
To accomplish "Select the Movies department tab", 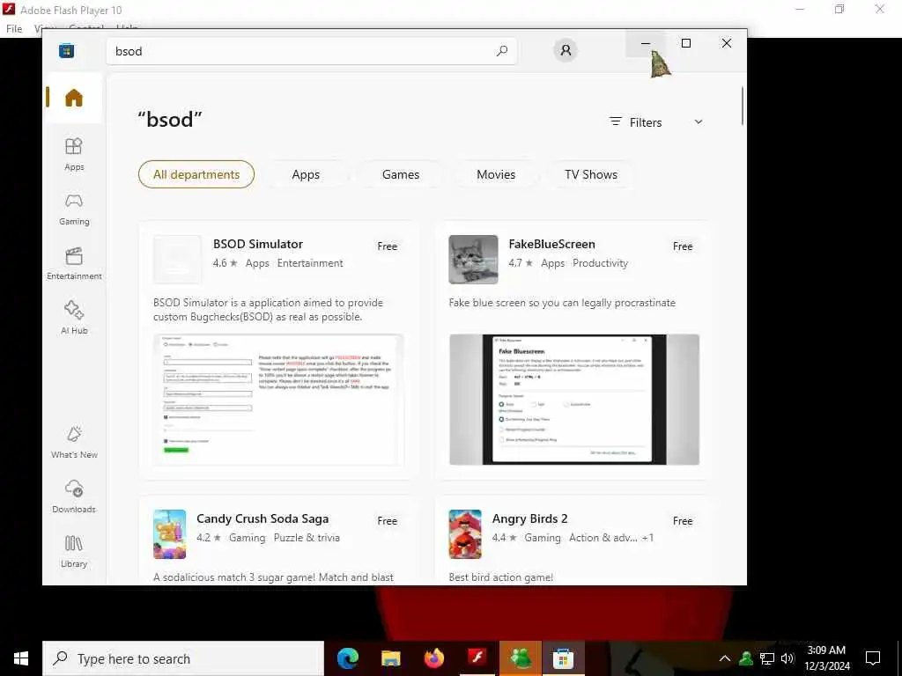I will click(496, 174).
